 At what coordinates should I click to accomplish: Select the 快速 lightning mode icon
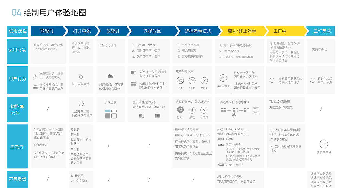point(192,81)
